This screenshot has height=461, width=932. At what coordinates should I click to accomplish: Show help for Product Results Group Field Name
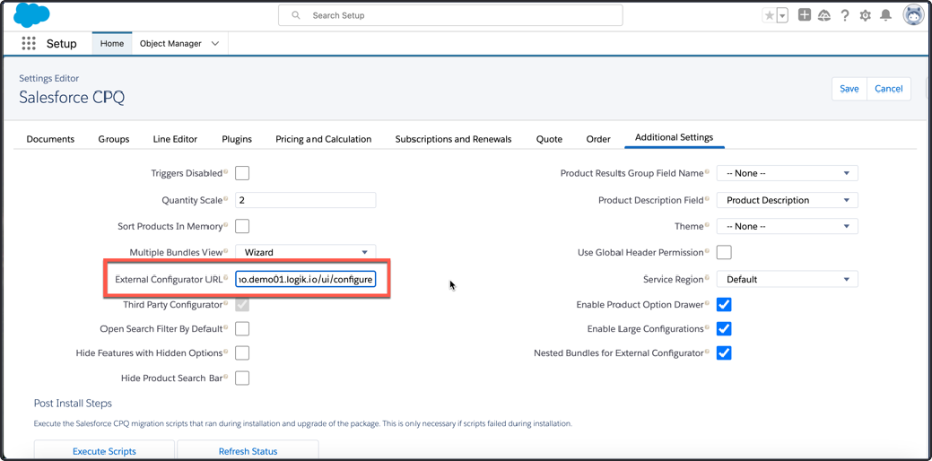[x=708, y=173]
